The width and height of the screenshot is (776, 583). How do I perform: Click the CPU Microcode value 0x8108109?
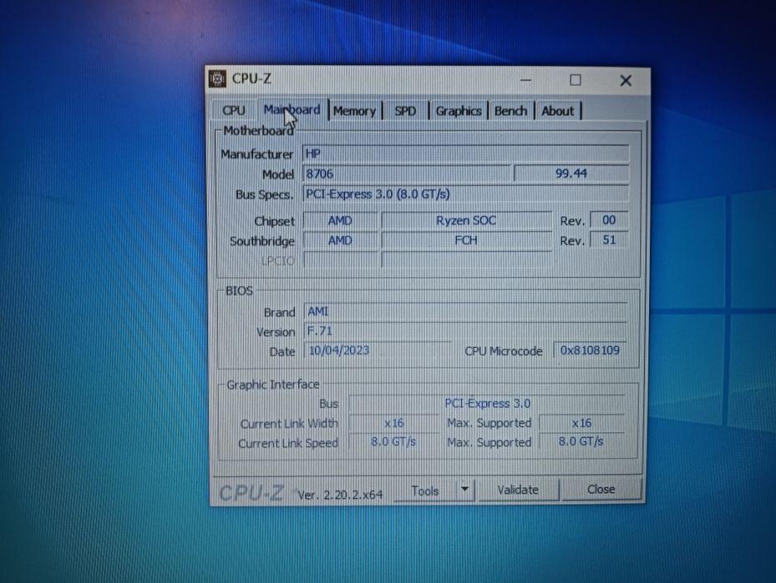click(x=590, y=350)
